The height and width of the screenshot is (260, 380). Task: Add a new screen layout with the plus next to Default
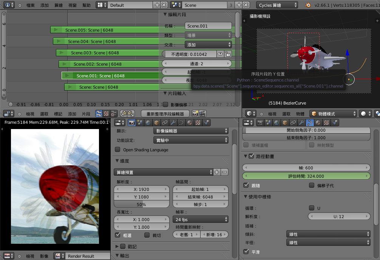(157, 5)
